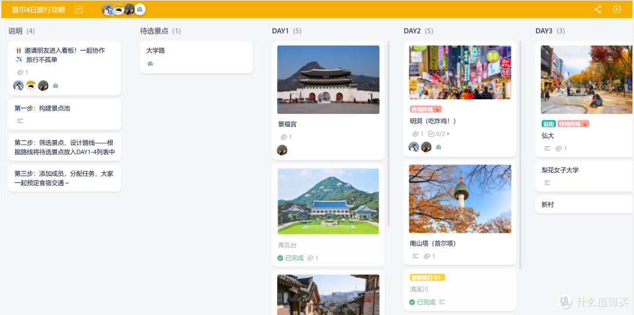Click the DAY2 column scrollbar
Image resolution: width=634 pixels, height=315 pixels.
(520, 156)
